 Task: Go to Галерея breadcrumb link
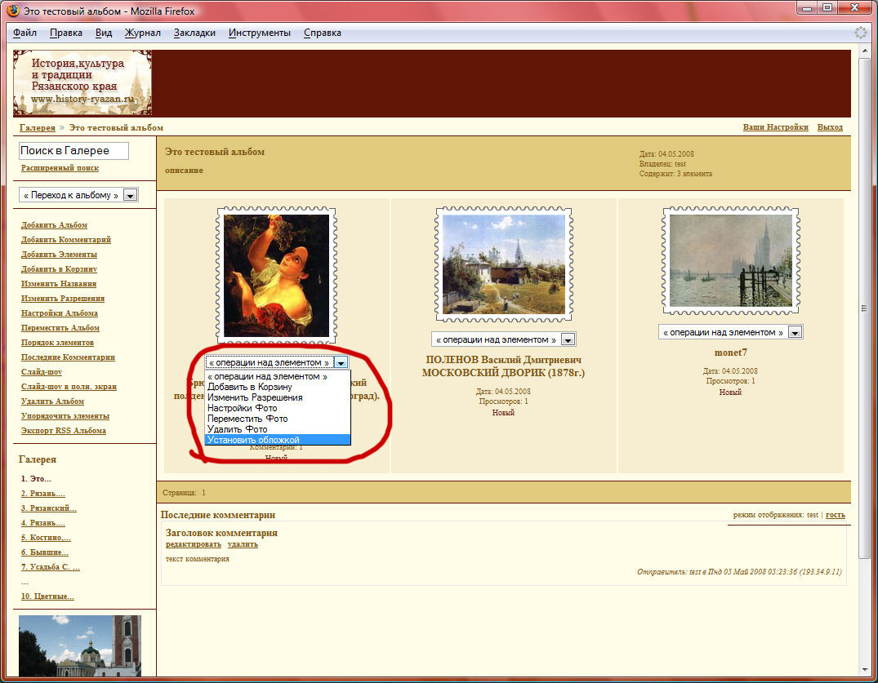(38, 127)
